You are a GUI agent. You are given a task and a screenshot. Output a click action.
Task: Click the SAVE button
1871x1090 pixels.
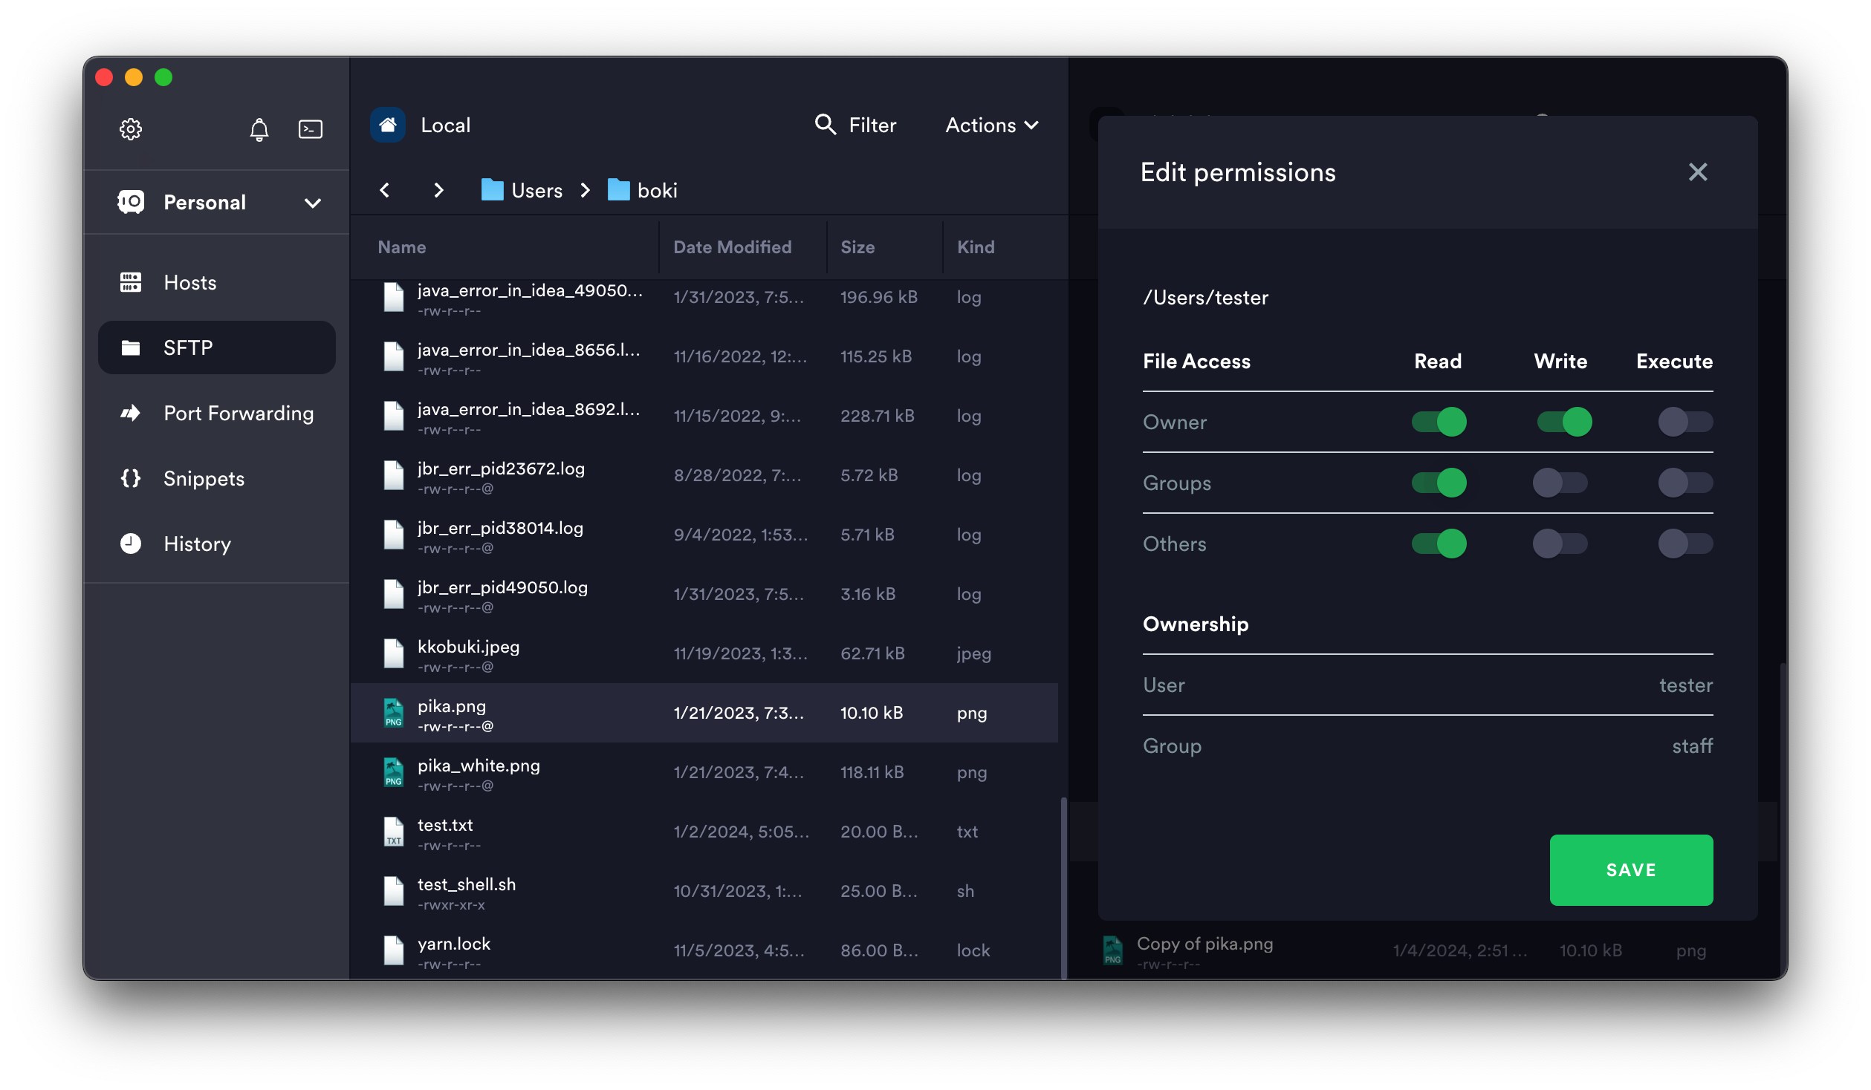pyautogui.click(x=1630, y=869)
